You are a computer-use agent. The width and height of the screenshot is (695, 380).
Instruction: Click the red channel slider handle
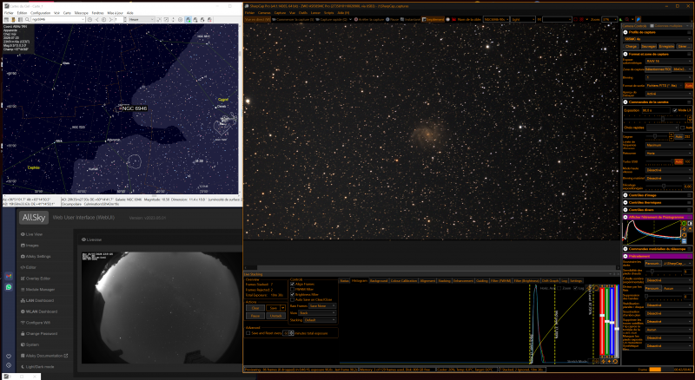point(602,315)
